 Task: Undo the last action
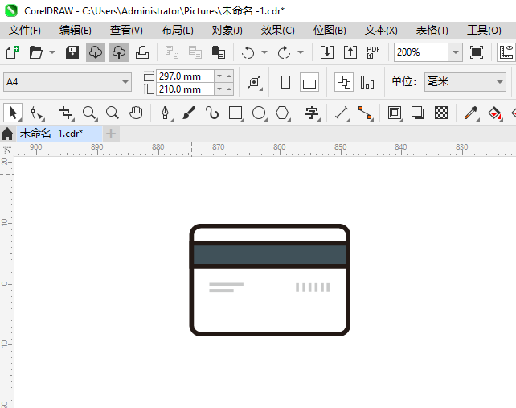(x=248, y=52)
